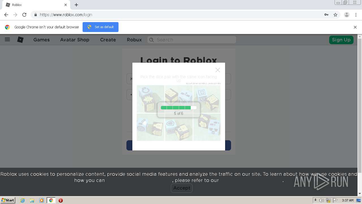This screenshot has width=362, height=204.
Task: Select the top-left dice pair image
Action: pyautogui.click(x=150, y=99)
